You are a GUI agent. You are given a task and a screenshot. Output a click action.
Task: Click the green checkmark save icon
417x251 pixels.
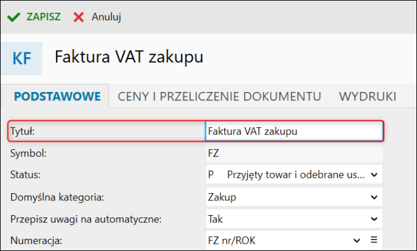tap(13, 17)
